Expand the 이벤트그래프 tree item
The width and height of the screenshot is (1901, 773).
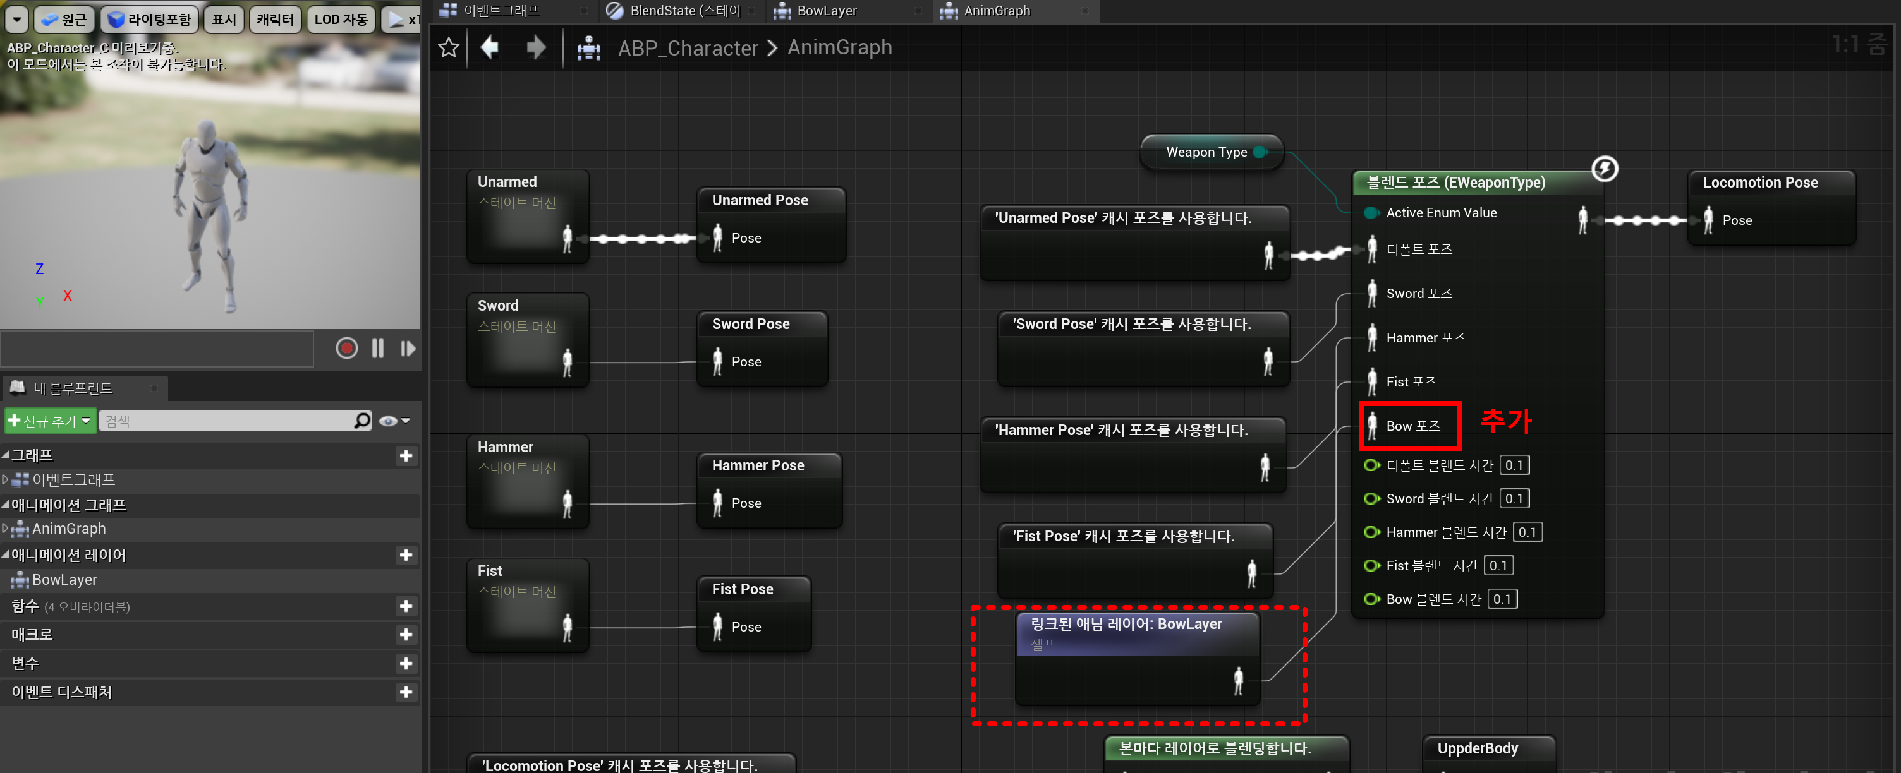pos(5,479)
